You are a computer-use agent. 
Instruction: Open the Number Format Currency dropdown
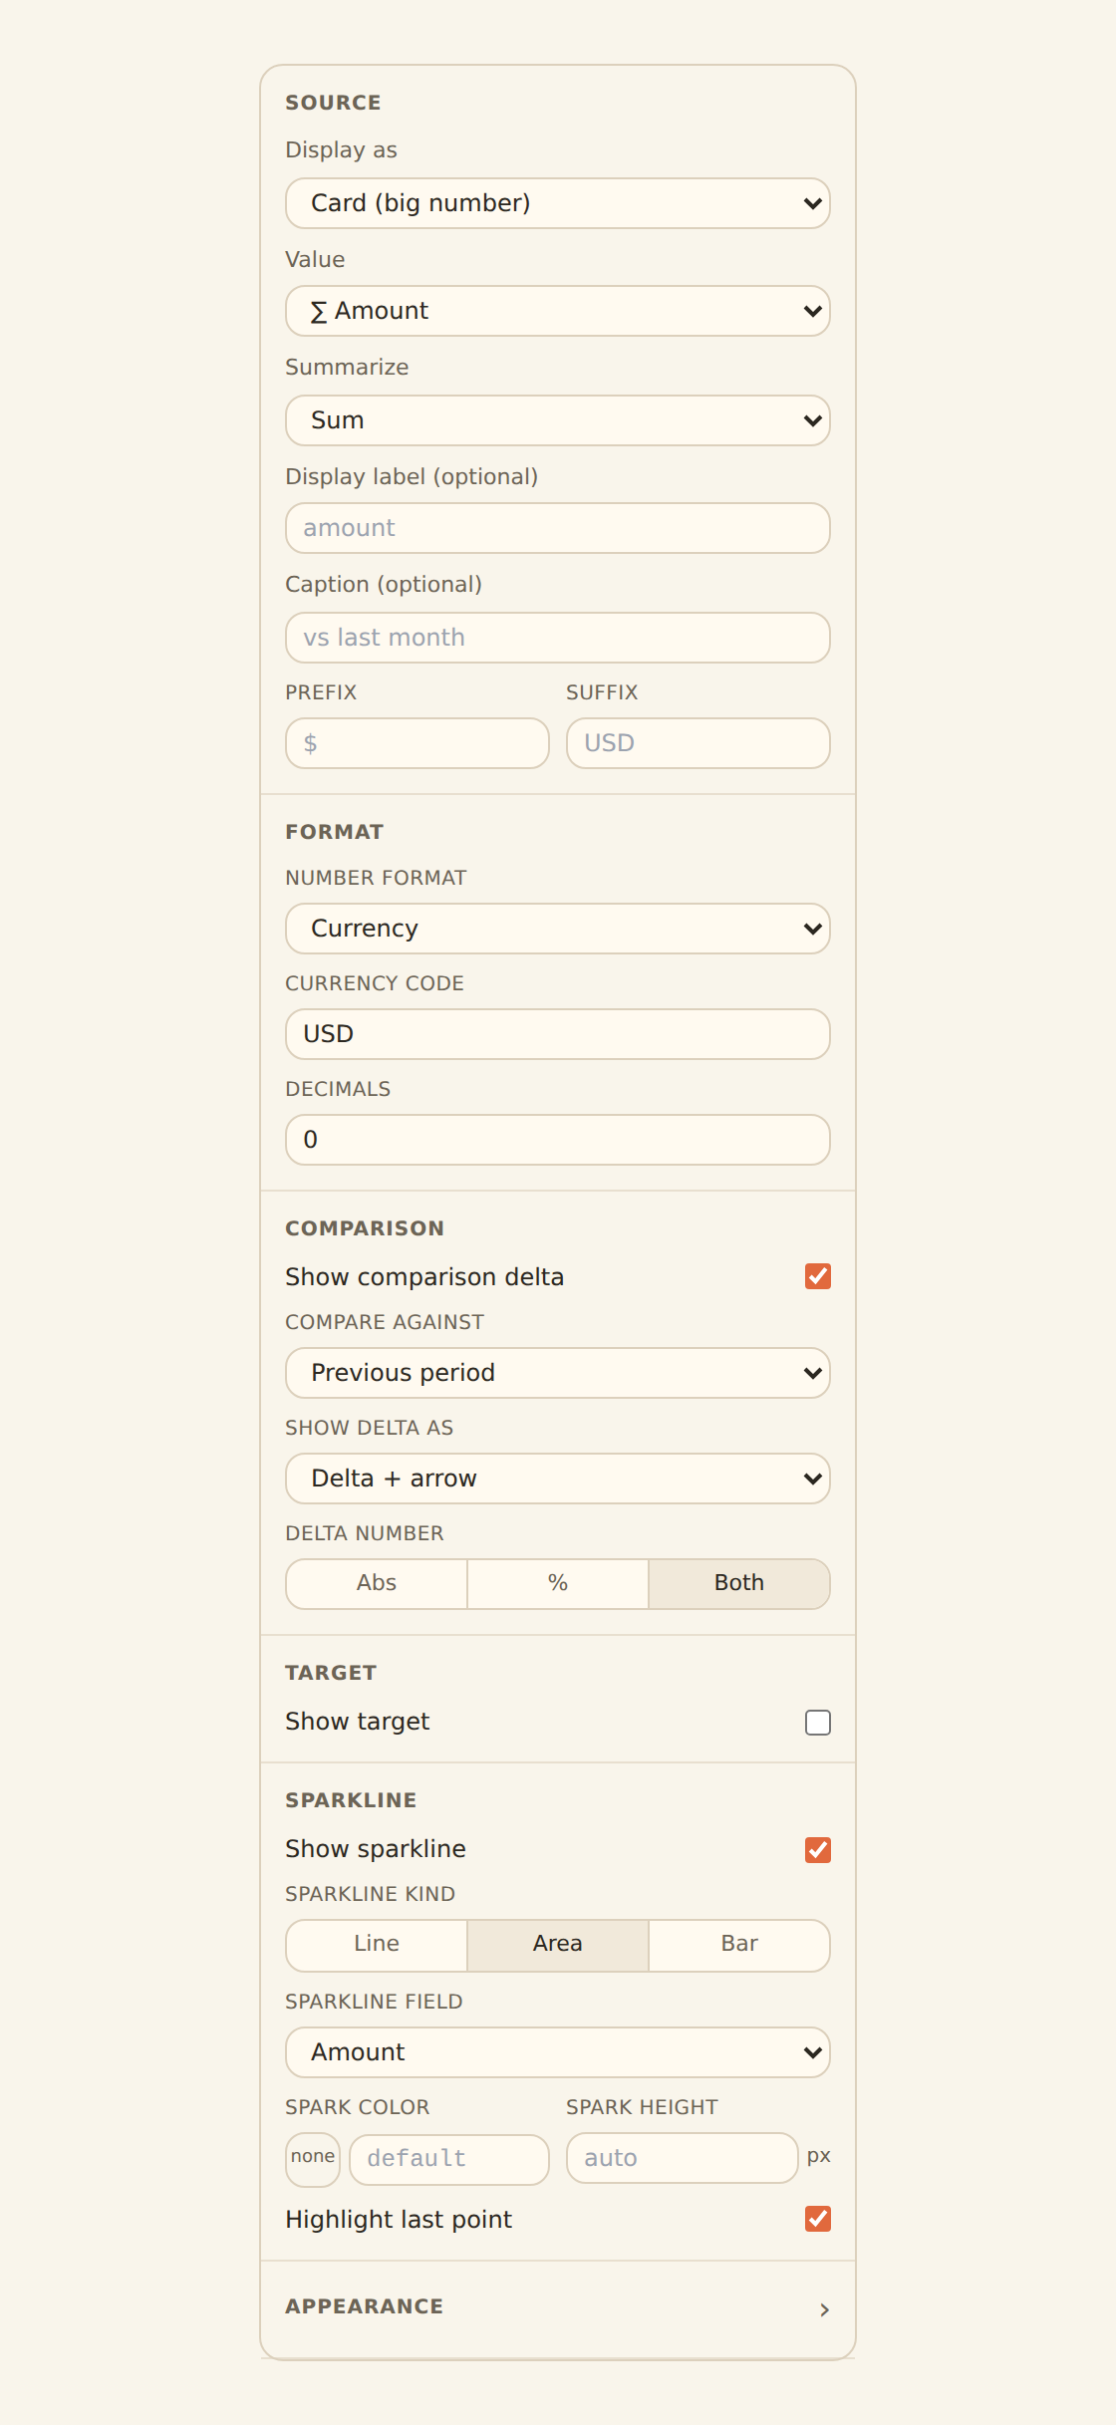558,929
